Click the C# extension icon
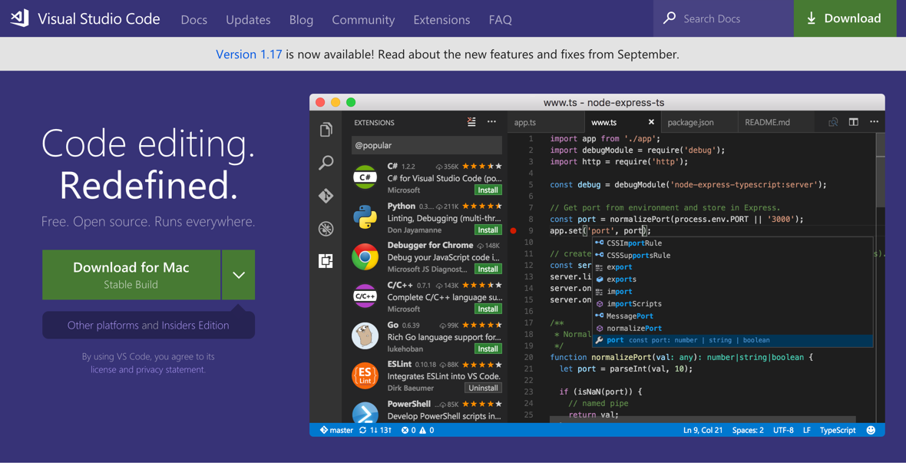This screenshot has width=906, height=476. click(365, 177)
